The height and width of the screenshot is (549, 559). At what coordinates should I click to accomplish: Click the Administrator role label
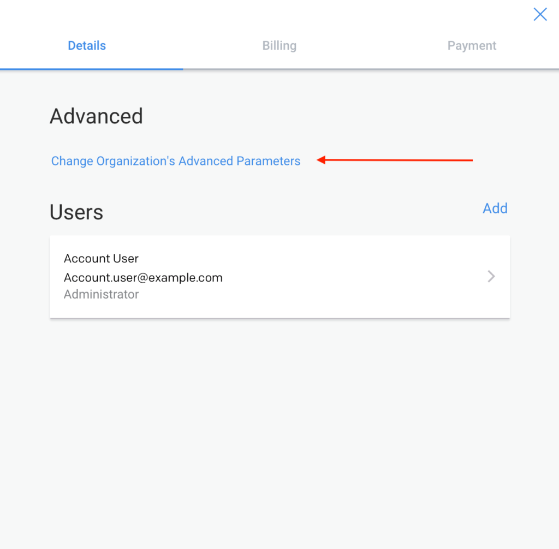(101, 295)
